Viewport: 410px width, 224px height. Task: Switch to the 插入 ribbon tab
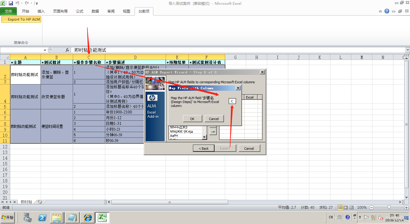[41, 11]
